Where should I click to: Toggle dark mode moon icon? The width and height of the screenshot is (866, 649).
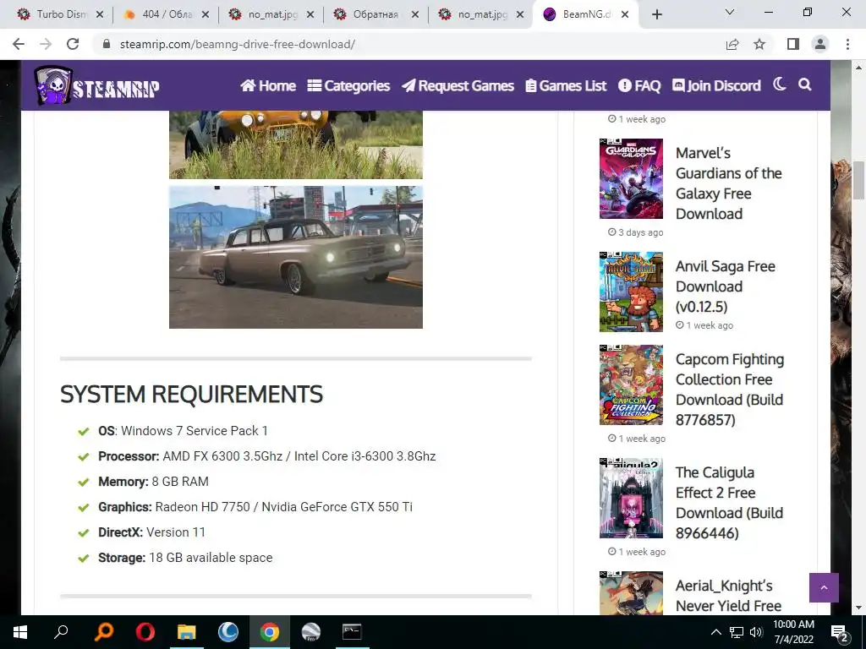click(779, 85)
